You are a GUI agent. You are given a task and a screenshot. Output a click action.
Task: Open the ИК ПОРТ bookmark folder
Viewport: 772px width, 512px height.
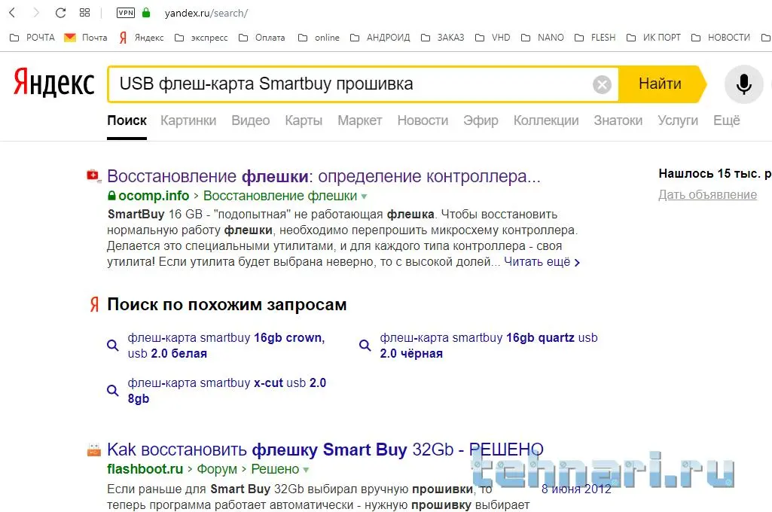[x=653, y=38]
